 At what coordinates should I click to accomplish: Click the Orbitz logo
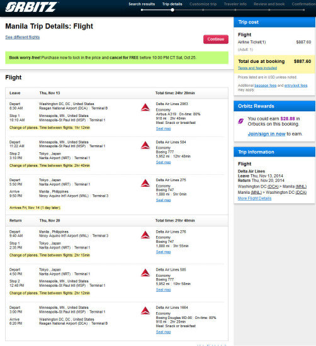[31, 7]
